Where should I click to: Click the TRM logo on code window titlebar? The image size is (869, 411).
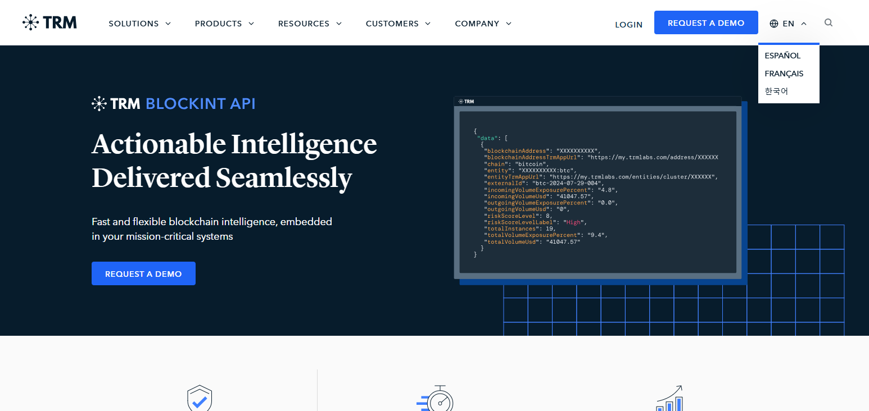click(466, 102)
